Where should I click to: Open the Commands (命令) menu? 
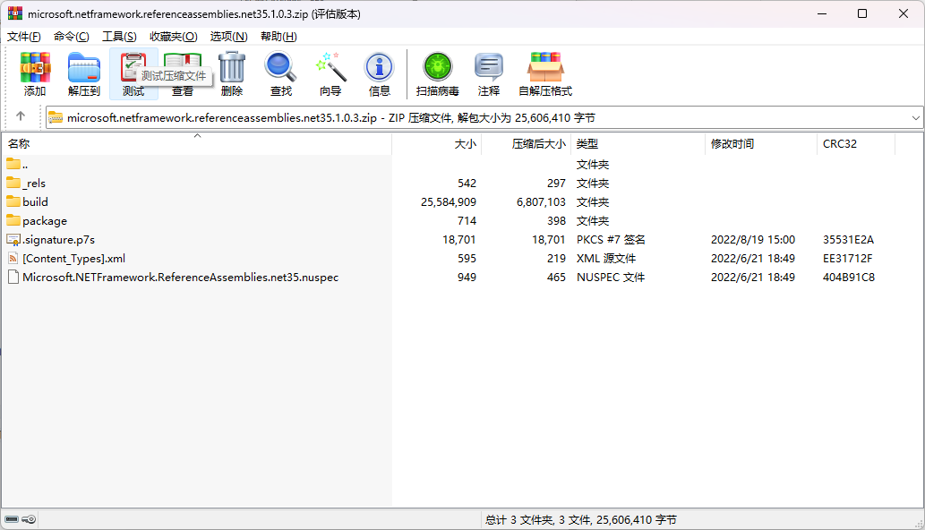pos(72,37)
